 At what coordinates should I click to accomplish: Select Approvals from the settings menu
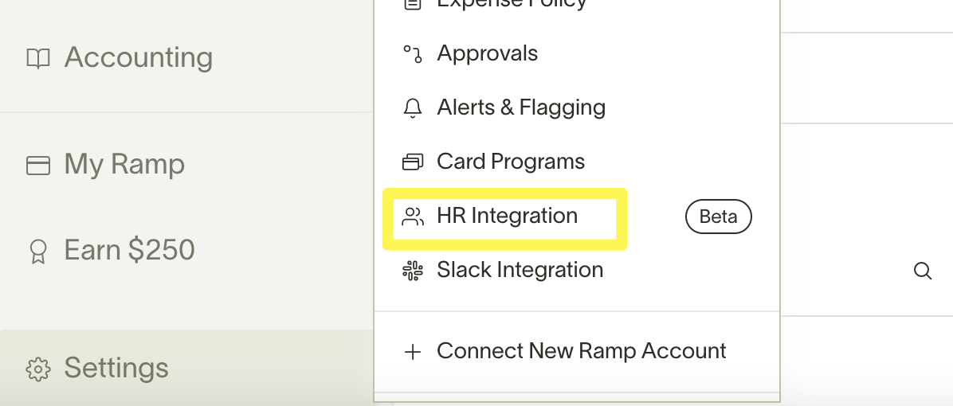487,54
